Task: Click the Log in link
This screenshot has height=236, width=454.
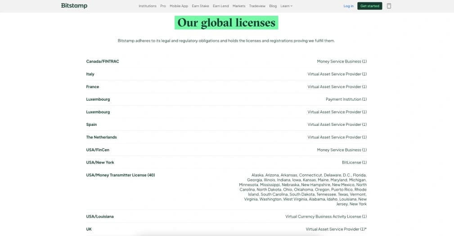Action: coord(348,6)
